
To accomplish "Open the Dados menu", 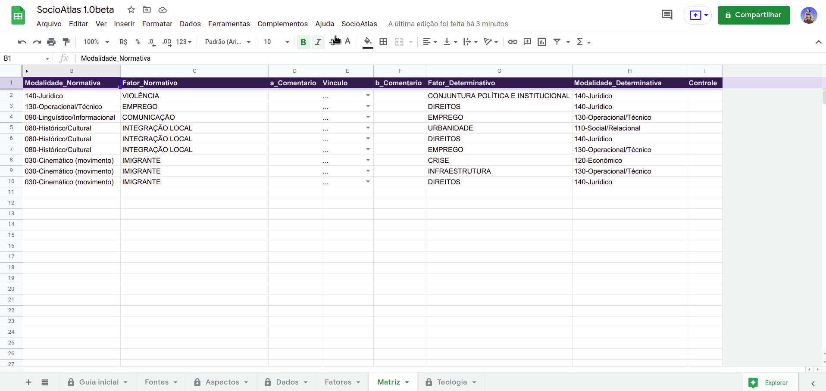I will coord(190,24).
